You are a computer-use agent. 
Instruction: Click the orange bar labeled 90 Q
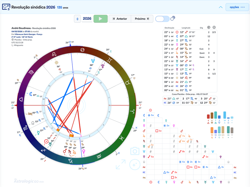(x=212, y=130)
